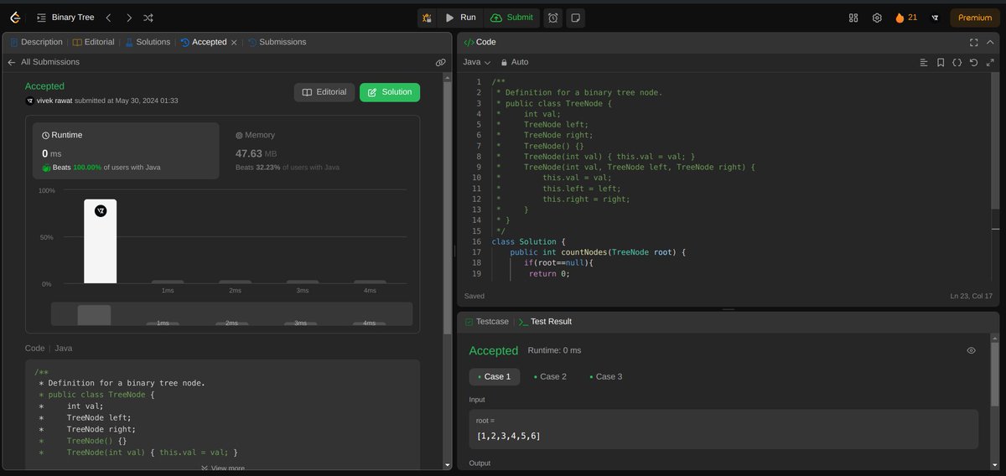Select Case 2

pyautogui.click(x=551, y=376)
